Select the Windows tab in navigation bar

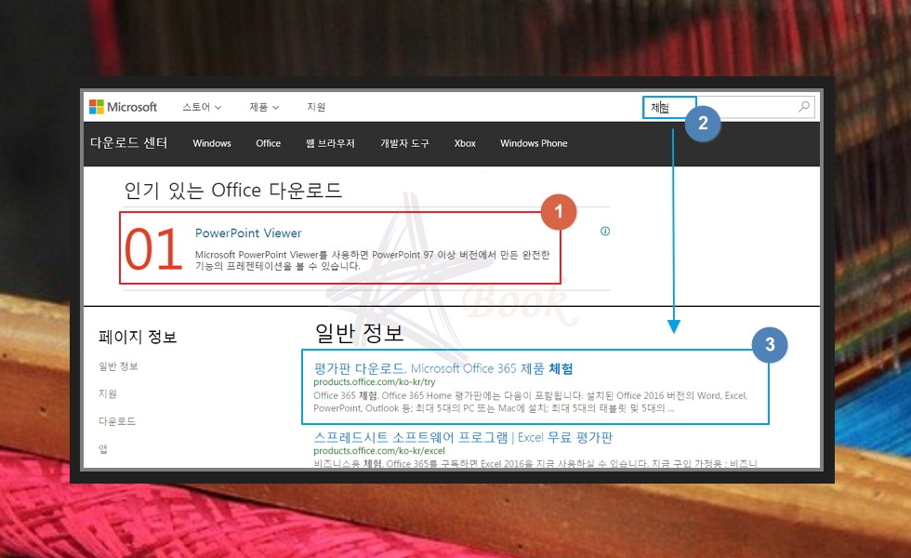(x=212, y=143)
